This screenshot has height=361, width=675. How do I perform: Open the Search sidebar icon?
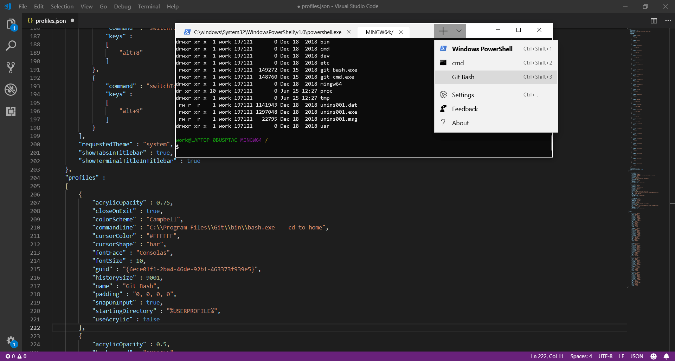11,45
